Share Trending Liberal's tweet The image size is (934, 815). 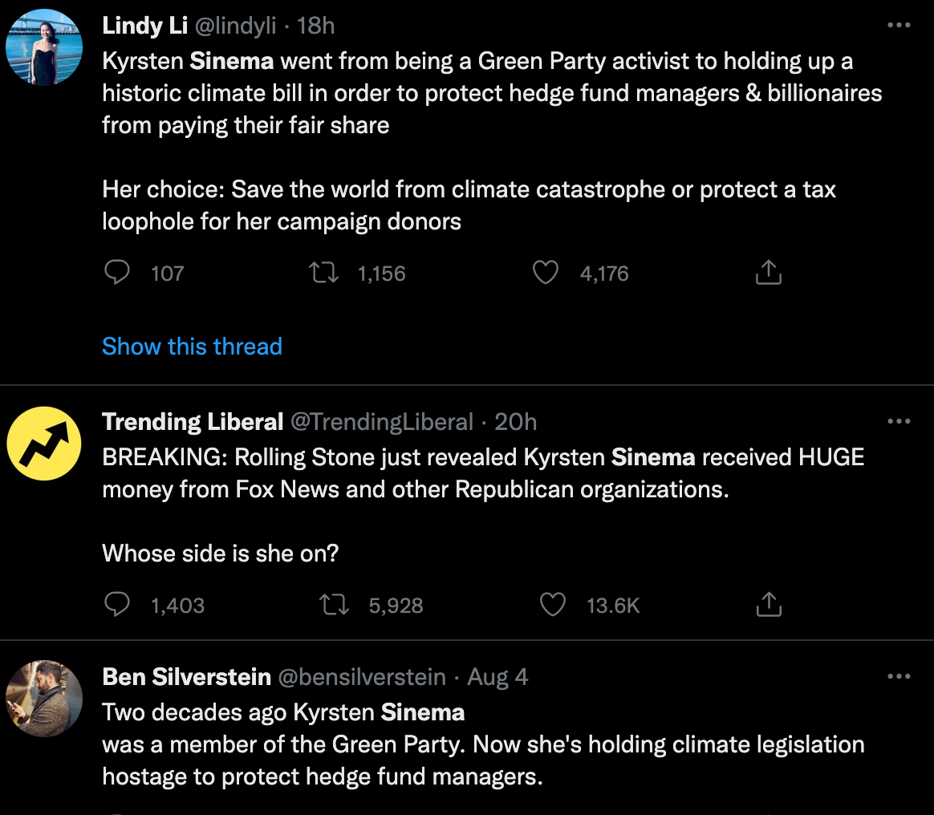[x=769, y=604]
